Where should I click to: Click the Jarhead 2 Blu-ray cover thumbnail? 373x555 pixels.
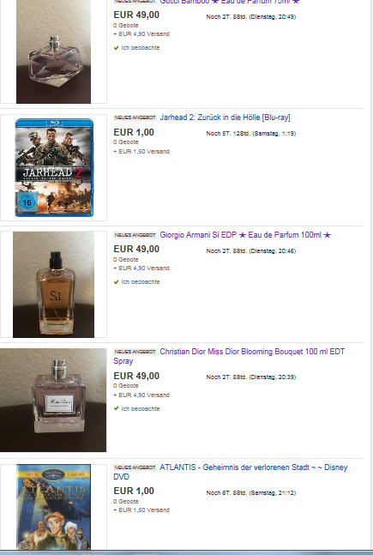pos(54,168)
